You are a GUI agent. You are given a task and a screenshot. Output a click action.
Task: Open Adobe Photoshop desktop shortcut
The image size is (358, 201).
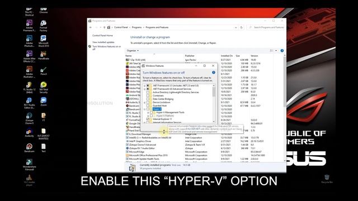pyautogui.click(x=29, y=41)
